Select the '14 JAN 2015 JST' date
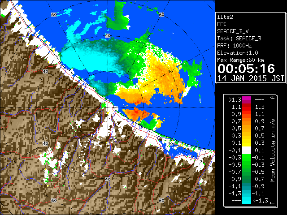The height and width of the screenshot is (215, 287). point(251,78)
